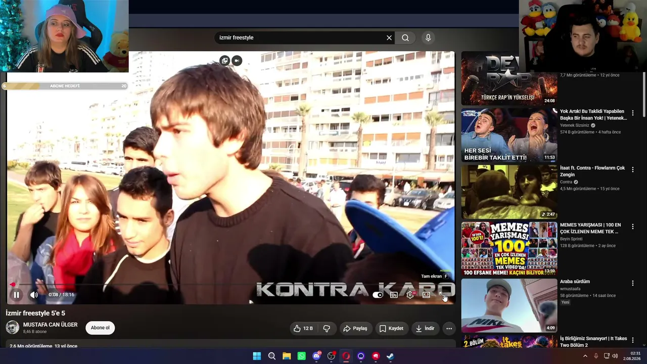Download the video with İndir

click(425, 329)
